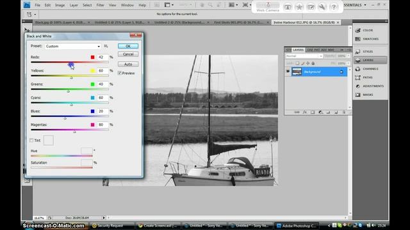
Task: Open the Channels panel icon
Action: pos(357,69)
